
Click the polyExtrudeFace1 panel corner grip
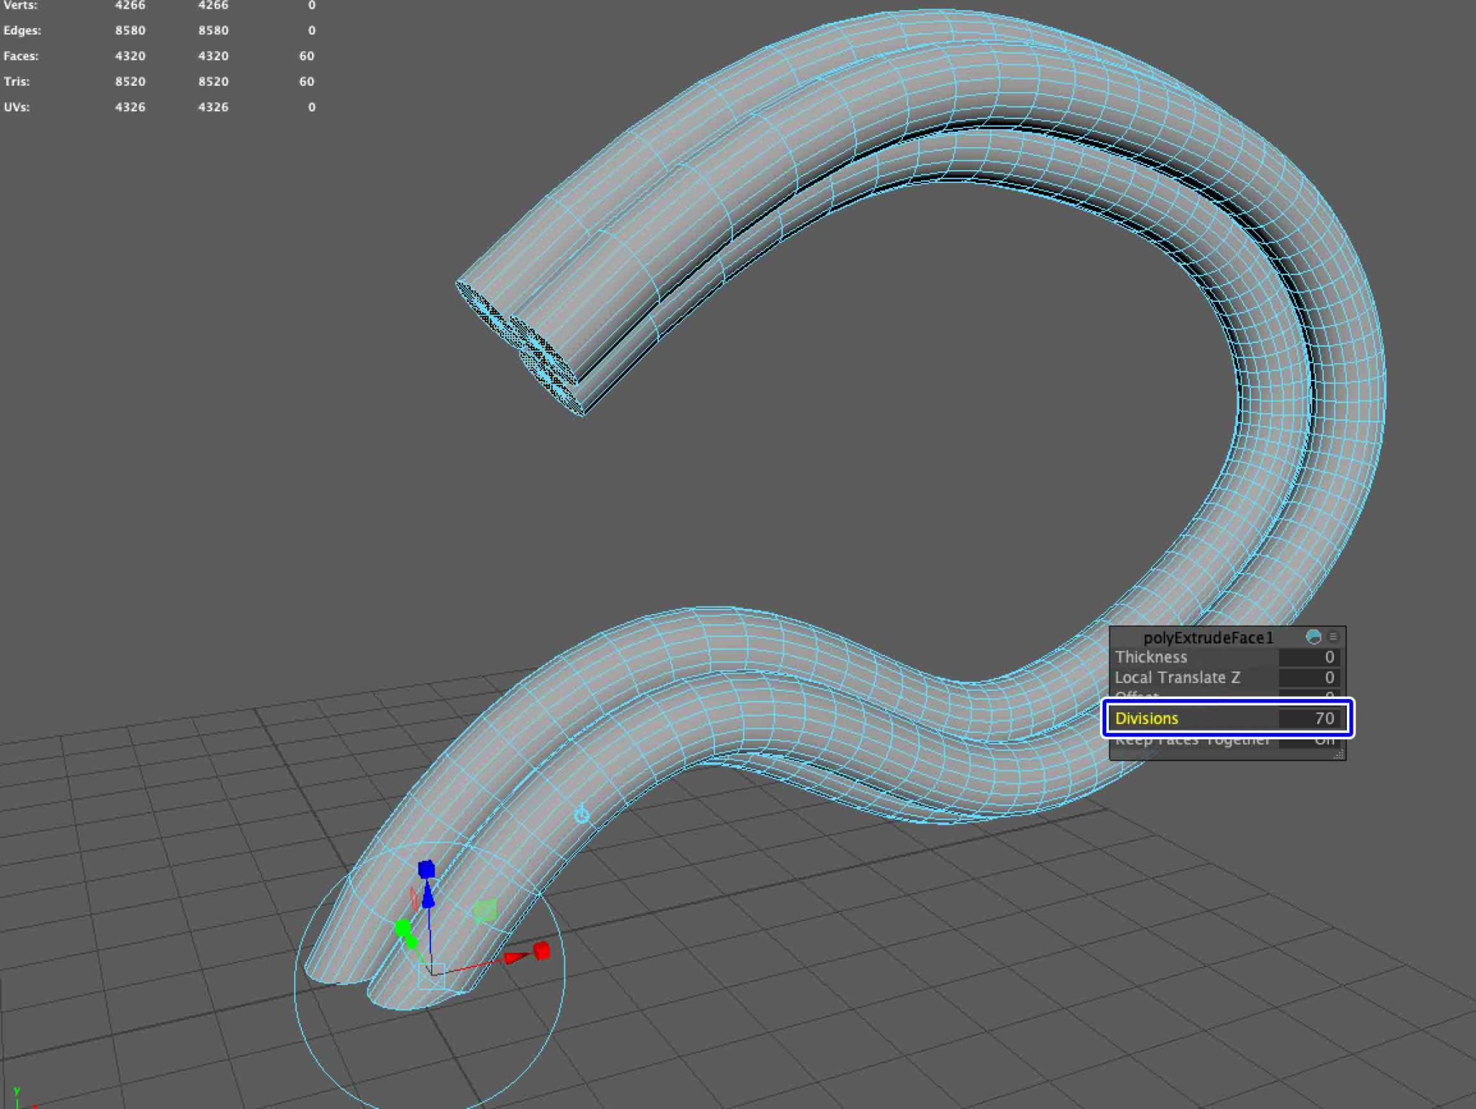[1339, 754]
